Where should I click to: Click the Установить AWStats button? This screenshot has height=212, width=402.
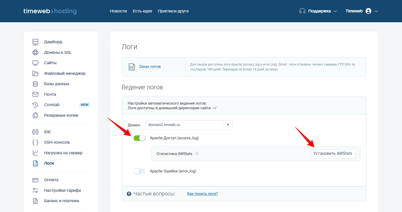pyautogui.click(x=333, y=153)
